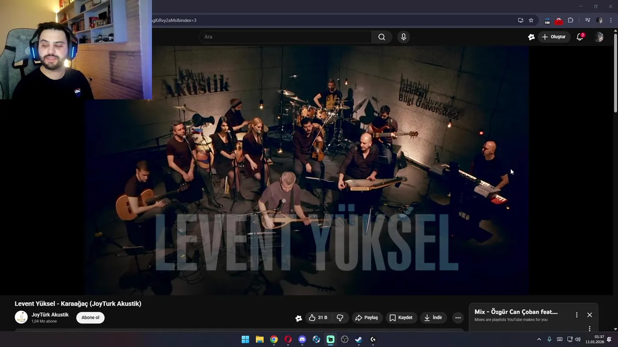The image size is (618, 347).
Task: Open Mix playlist three-dot options
Action: (x=576, y=315)
